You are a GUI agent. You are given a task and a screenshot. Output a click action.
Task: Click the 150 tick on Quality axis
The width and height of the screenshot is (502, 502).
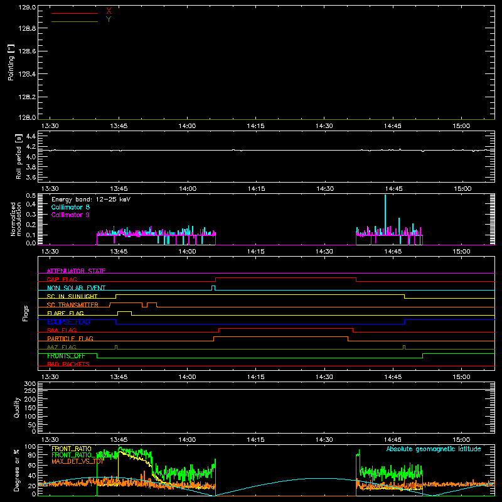coord(30,408)
